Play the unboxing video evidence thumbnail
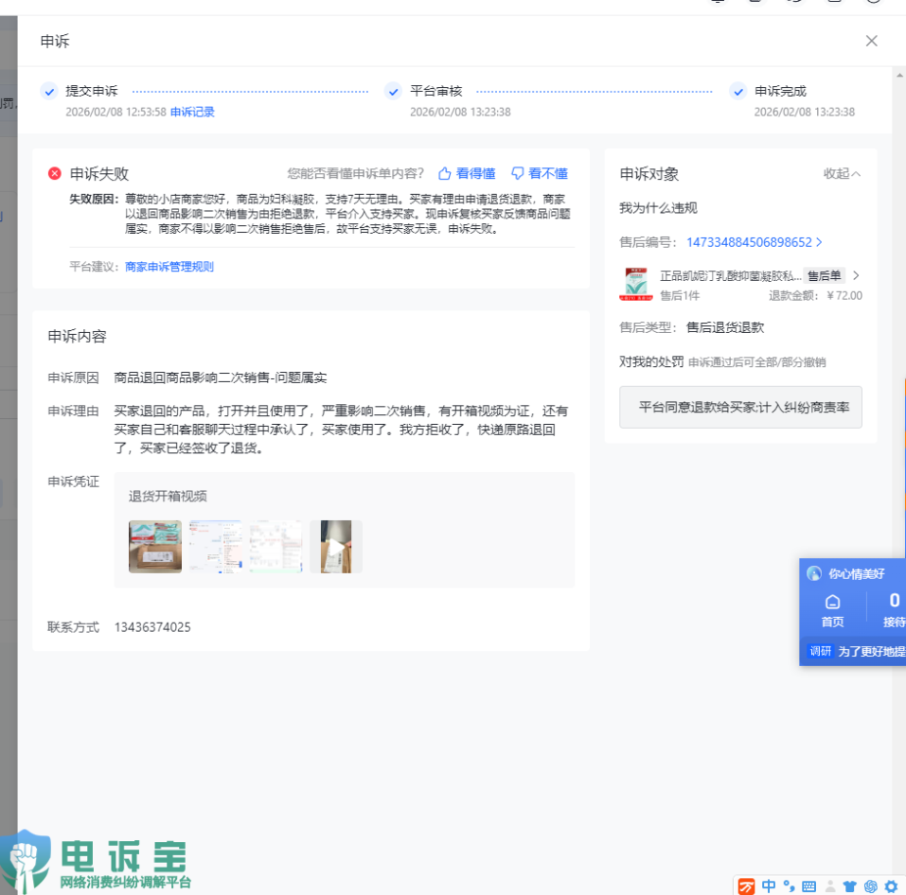Screen dimensions: 906x895 336,546
